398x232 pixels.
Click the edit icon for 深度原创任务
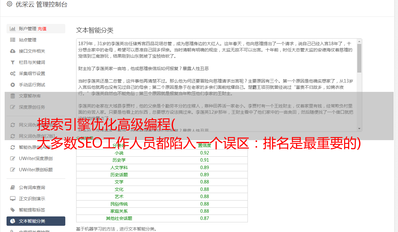pyautogui.click(x=13, y=107)
